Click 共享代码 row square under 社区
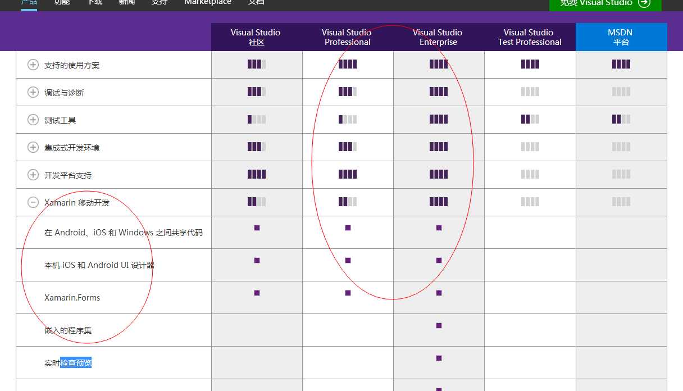 click(257, 228)
